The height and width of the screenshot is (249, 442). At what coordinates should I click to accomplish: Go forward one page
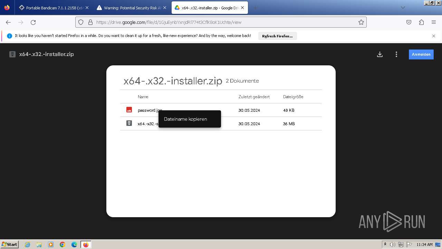[x=21, y=22]
